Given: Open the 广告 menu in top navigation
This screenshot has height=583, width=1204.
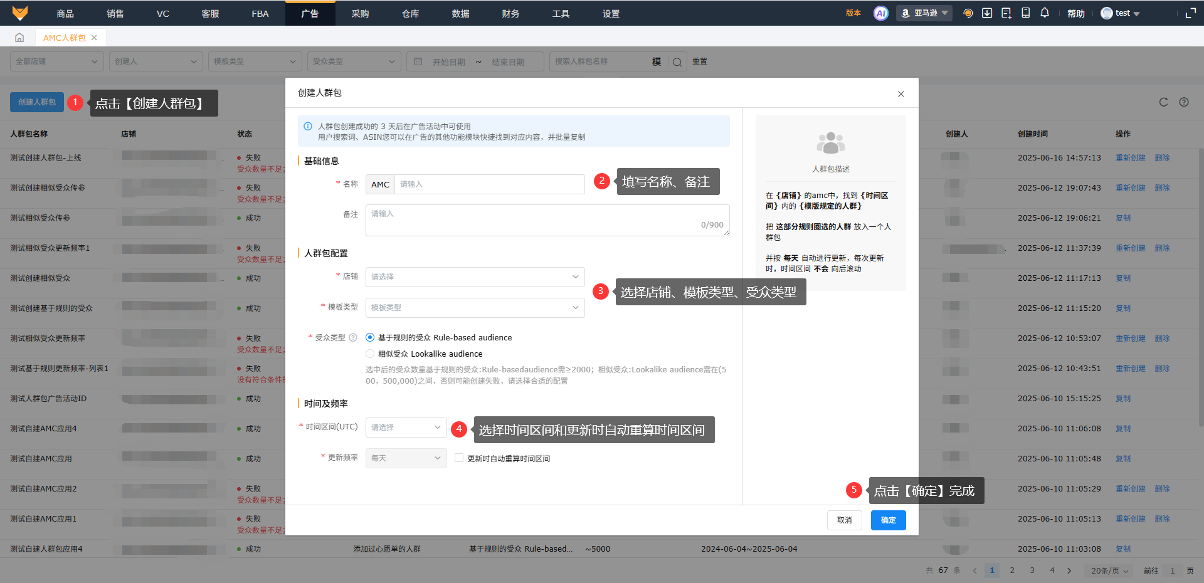Looking at the screenshot, I should [x=310, y=13].
